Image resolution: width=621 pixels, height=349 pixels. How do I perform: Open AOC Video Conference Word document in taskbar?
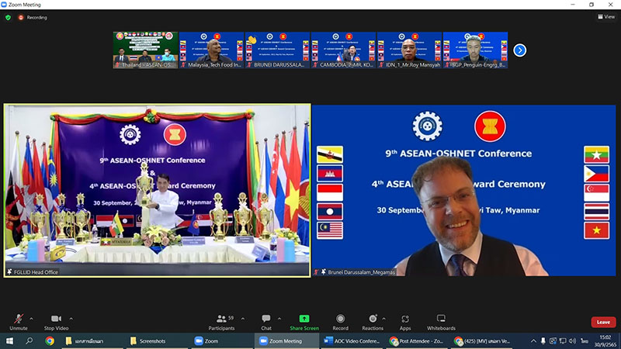pos(352,341)
